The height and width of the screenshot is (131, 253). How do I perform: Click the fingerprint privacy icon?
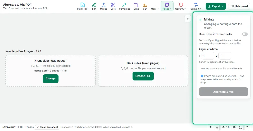coord(234,127)
